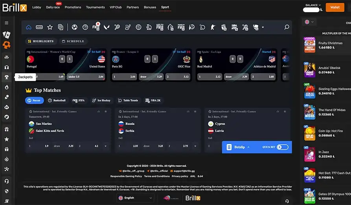Open The Hand Of Midas game thumbnail

pyautogui.click(x=310, y=112)
